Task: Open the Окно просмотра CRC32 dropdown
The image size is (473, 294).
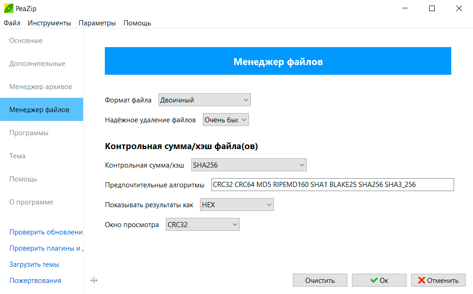Action: pyautogui.click(x=203, y=225)
